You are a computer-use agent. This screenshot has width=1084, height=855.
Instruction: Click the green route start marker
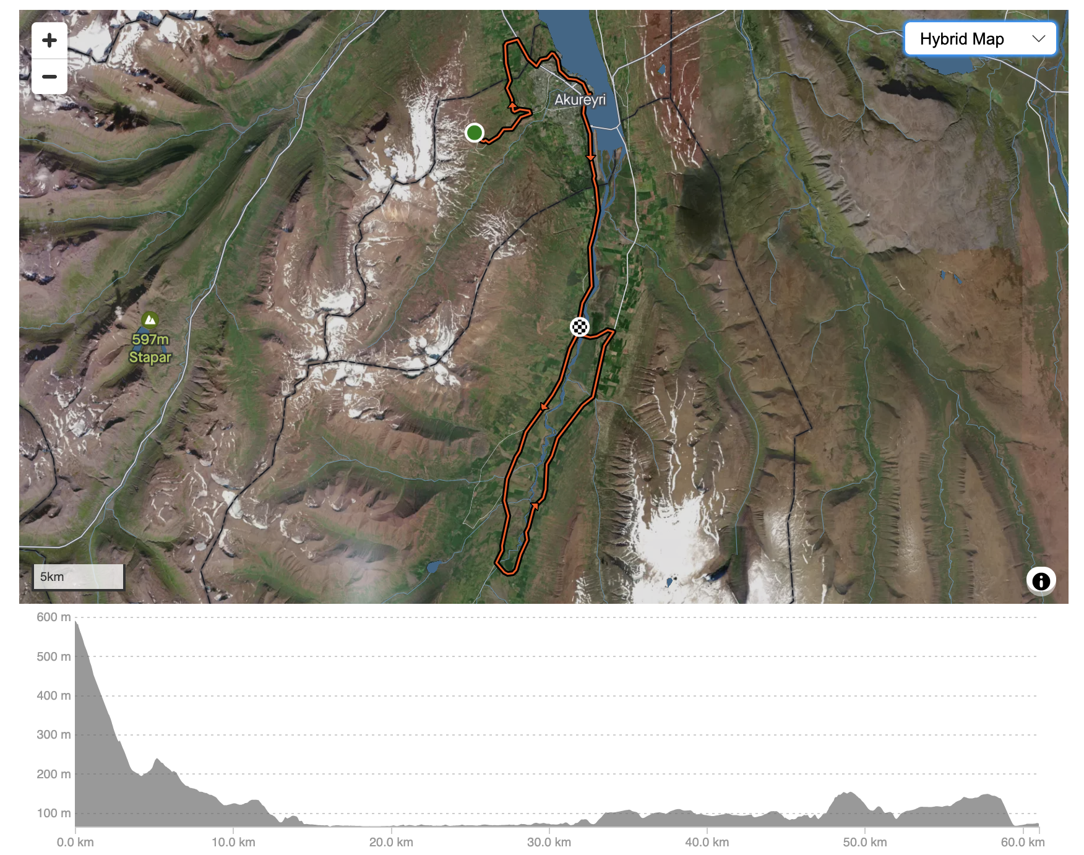click(475, 132)
